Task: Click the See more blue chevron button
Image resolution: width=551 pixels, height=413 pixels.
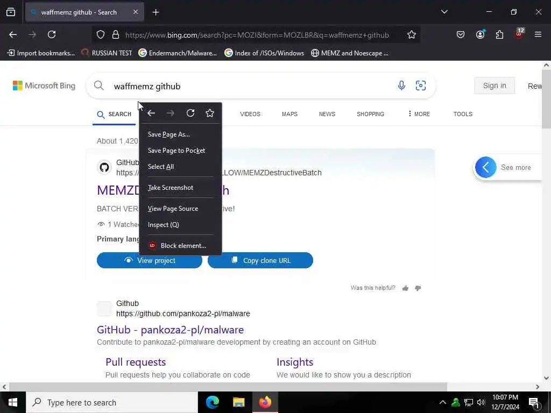Action: (x=486, y=167)
